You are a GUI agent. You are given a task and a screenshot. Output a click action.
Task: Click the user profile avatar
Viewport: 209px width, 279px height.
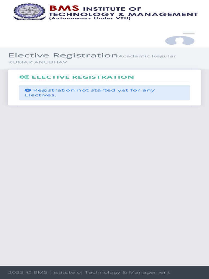click(180, 41)
